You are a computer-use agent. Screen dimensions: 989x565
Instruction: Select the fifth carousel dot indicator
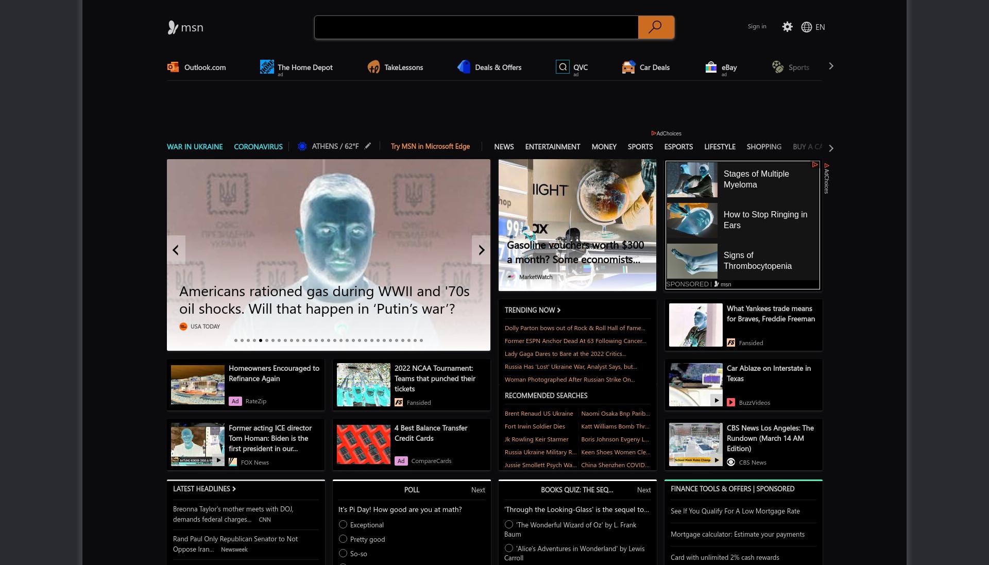coord(261,340)
